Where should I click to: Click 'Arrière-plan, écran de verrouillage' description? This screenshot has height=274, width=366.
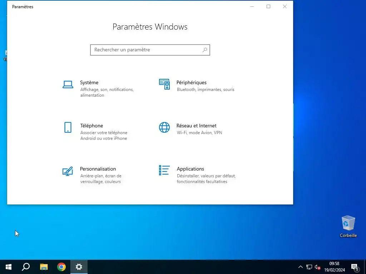pyautogui.click(x=100, y=179)
